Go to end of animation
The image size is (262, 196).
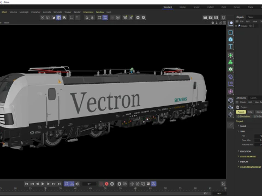coord(59,184)
